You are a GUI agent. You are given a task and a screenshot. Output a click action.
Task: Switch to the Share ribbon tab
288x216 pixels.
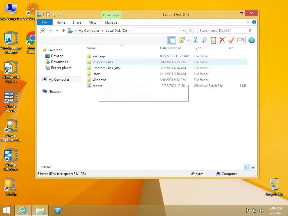(x=77, y=22)
